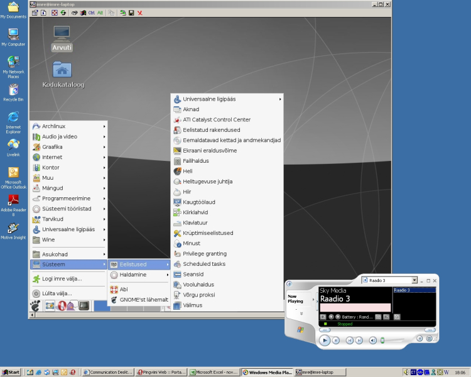Open Hiir mouse preferences
Image resolution: width=471 pixels, height=377 pixels.
pyautogui.click(x=227, y=192)
